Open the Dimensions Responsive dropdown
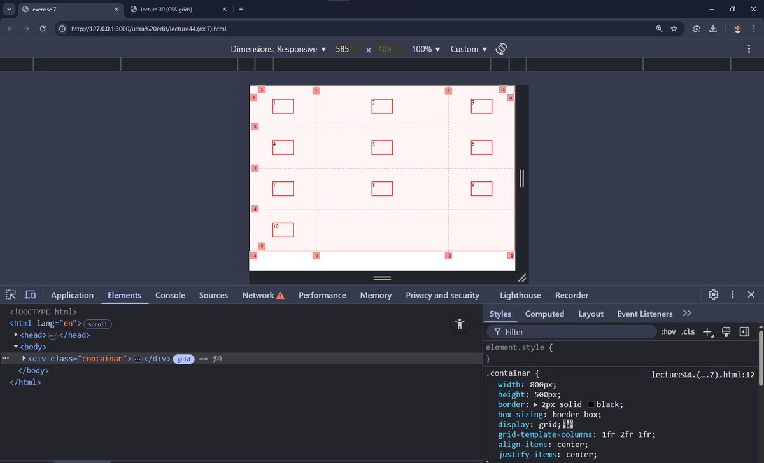This screenshot has height=463, width=764. coord(278,49)
